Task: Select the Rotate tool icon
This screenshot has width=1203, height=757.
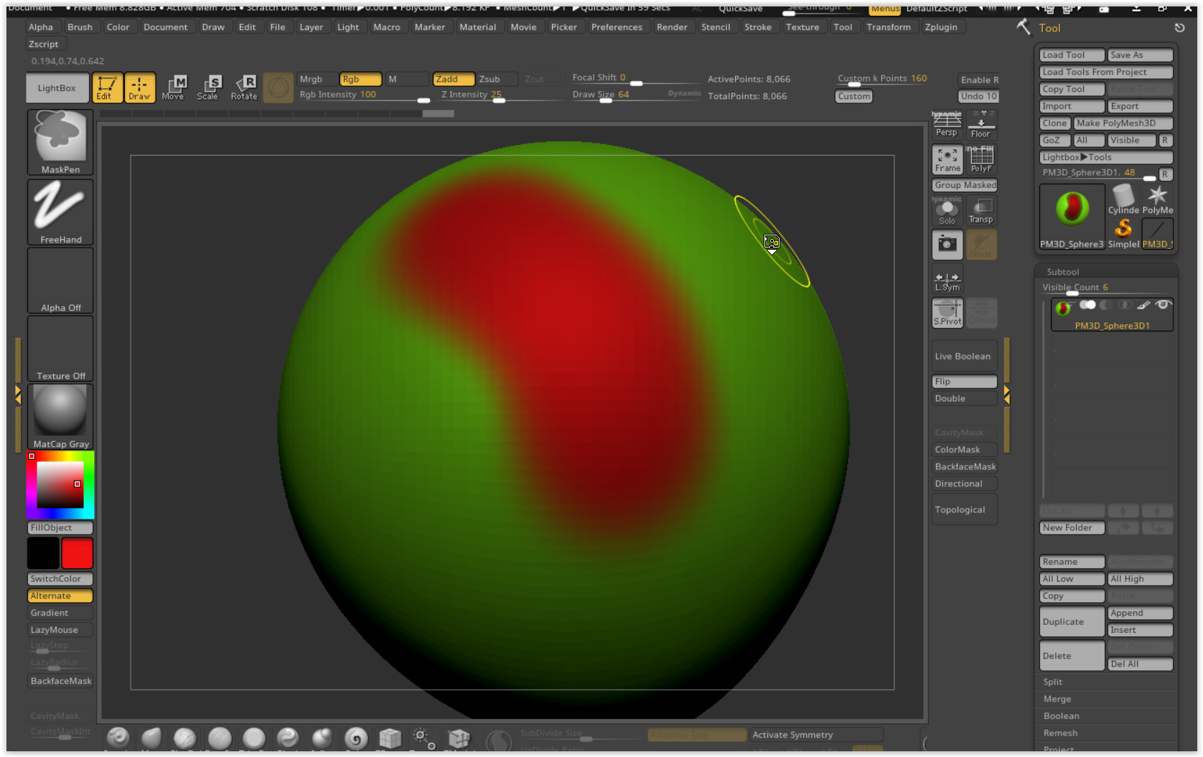Action: (x=243, y=88)
